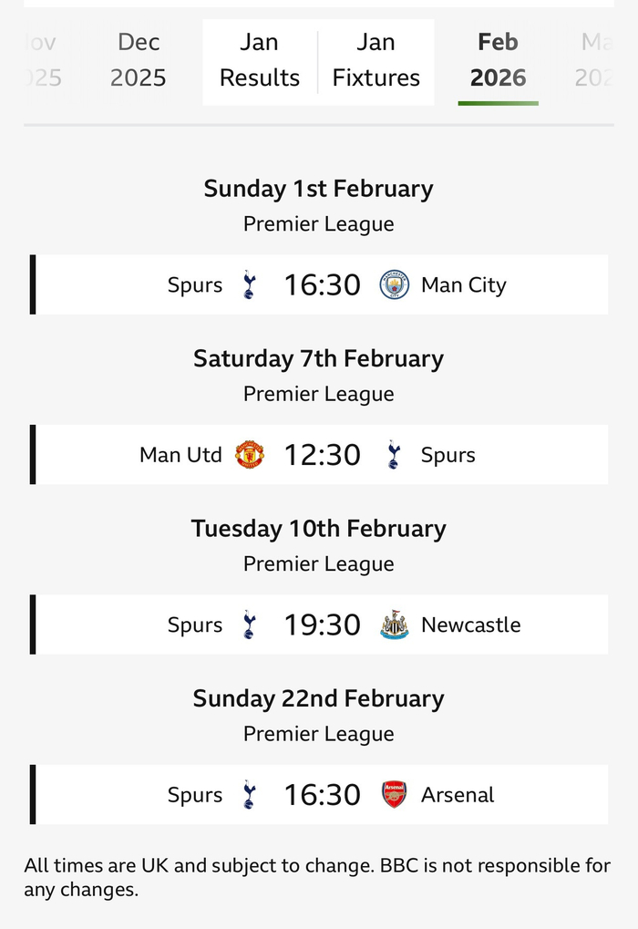Image resolution: width=638 pixels, height=929 pixels.
Task: Open the Man Utd team name link
Action: pyautogui.click(x=180, y=455)
